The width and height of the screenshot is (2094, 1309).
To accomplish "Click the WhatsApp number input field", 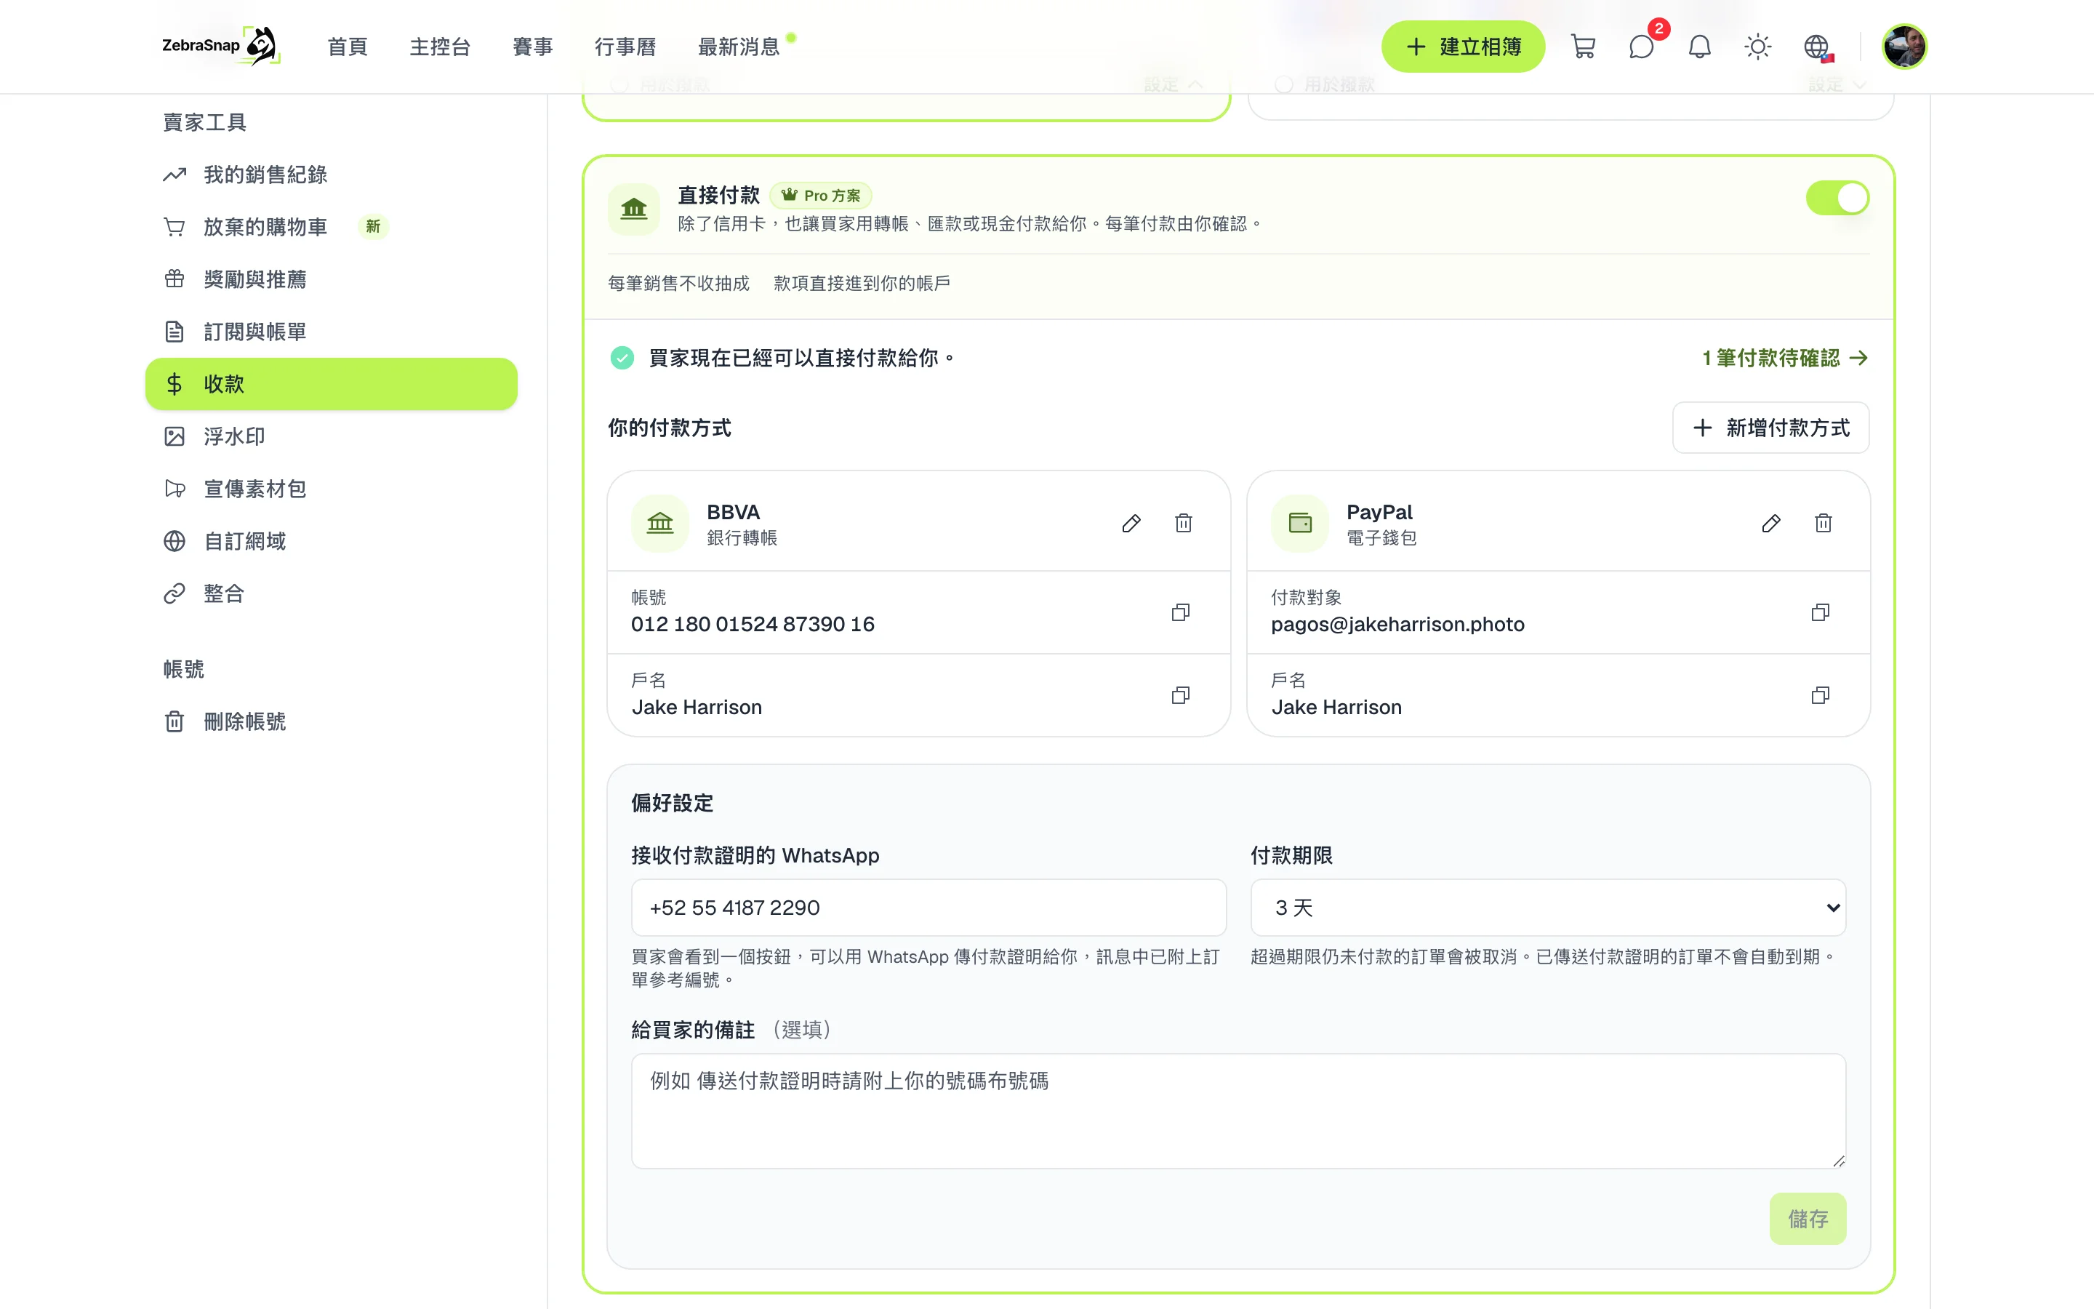I will point(928,908).
